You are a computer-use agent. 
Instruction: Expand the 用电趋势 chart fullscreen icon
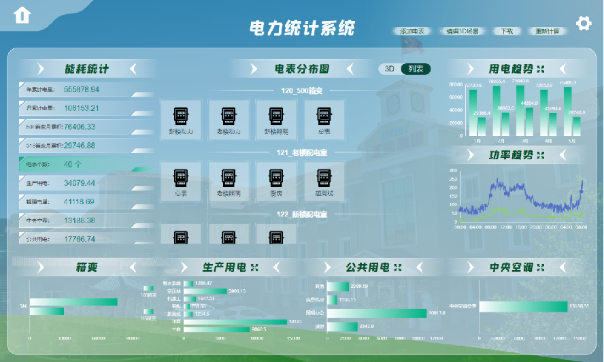(541, 69)
